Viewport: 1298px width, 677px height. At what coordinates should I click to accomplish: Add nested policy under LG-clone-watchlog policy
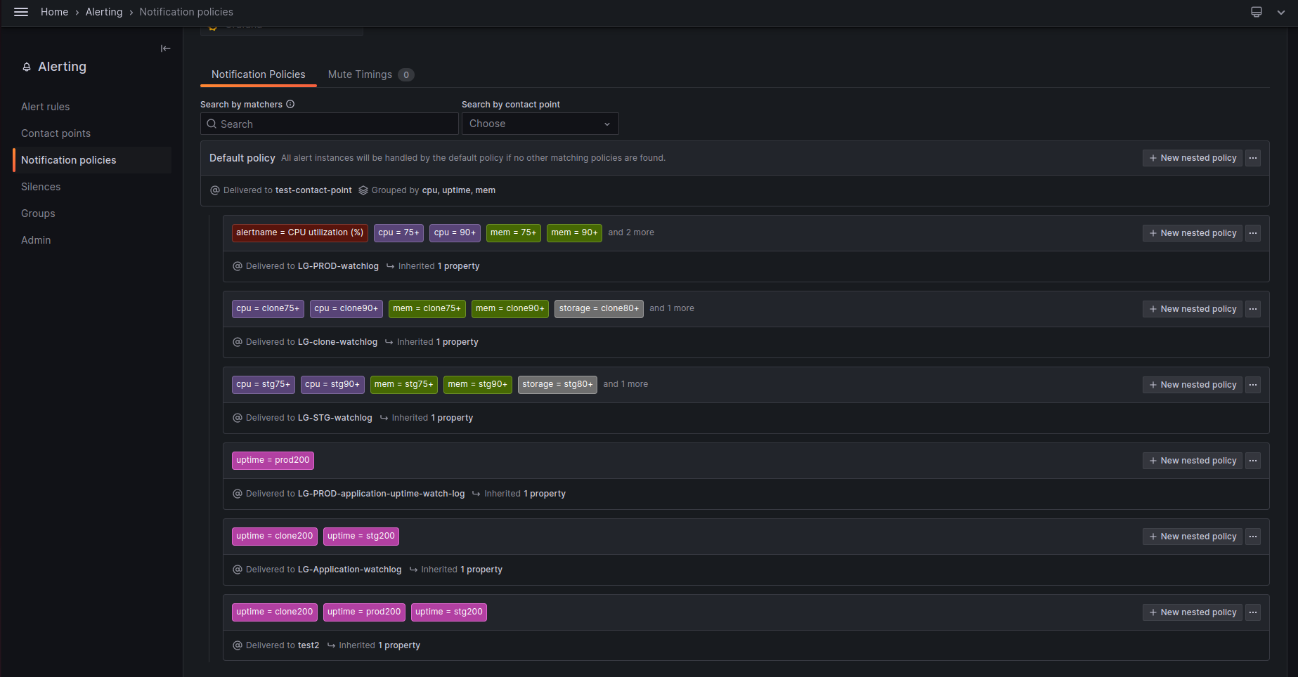1193,309
